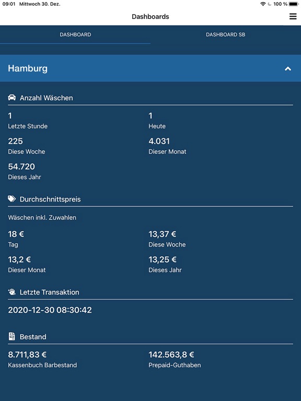Click the car icon beside Anzahl Wäschen
The width and height of the screenshot is (301, 401).
12,98
